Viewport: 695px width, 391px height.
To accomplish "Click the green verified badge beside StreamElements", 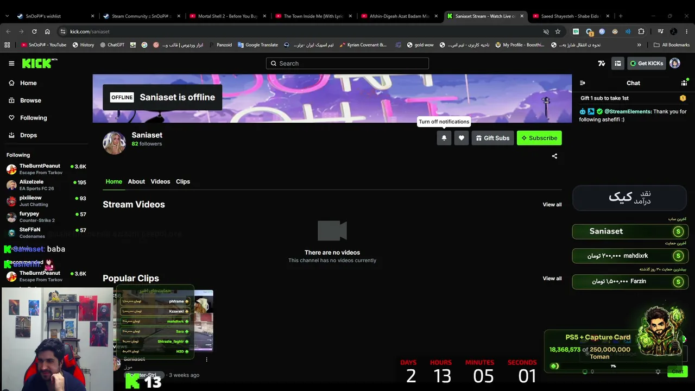I will point(599,111).
